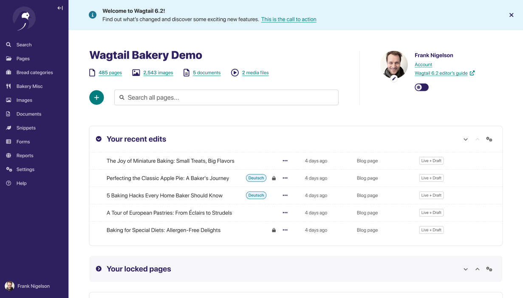
Task: Click the green plus add button
Action: point(96,97)
